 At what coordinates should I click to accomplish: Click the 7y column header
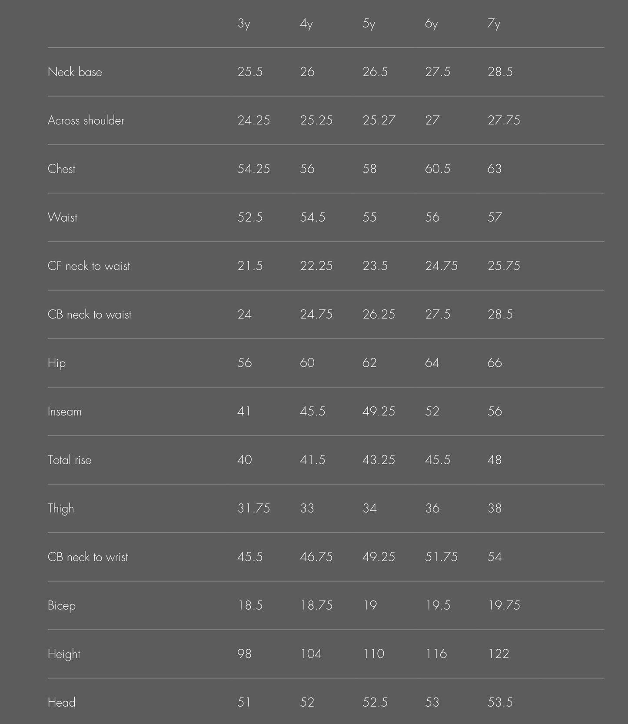coord(494,24)
